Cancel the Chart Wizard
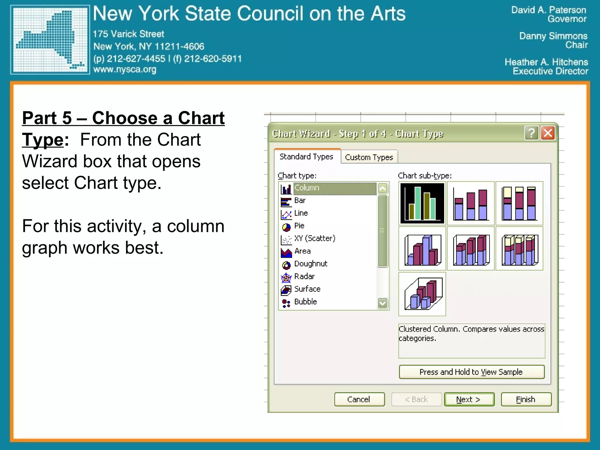The image size is (600, 450). pos(359,399)
